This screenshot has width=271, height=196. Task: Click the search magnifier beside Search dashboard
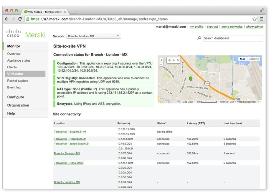coord(199,38)
